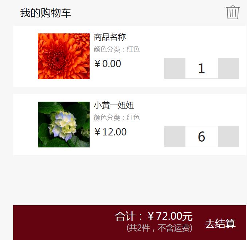This screenshot has width=247, height=240.
Task: Open the orange chrysanthemum product thumbnail
Action: 64,56
